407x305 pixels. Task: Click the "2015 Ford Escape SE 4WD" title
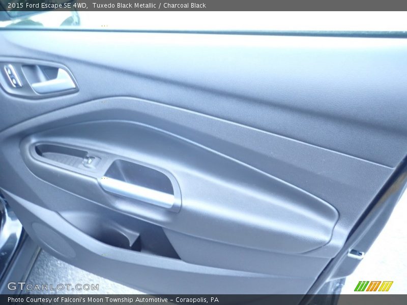47,6
